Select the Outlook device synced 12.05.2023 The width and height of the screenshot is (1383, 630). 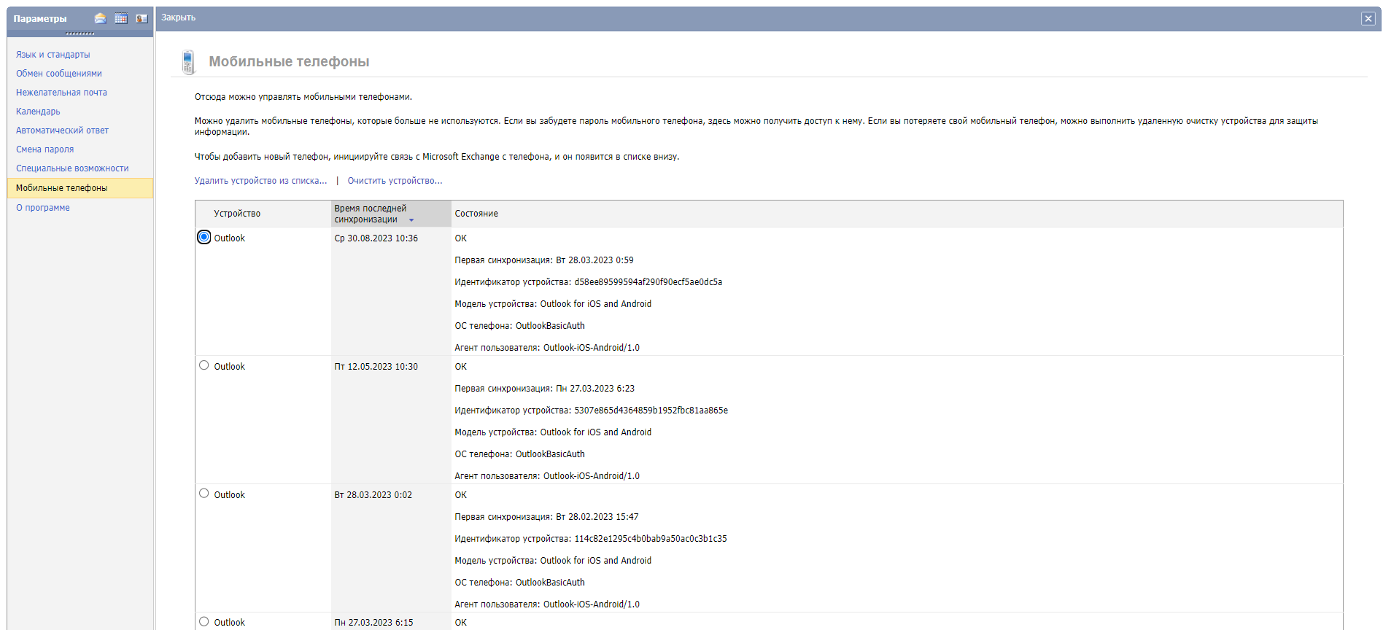204,366
